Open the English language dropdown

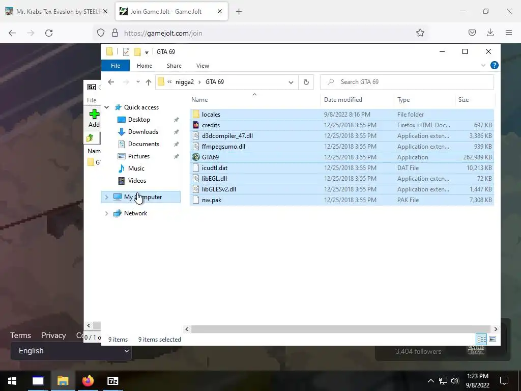coord(71,351)
